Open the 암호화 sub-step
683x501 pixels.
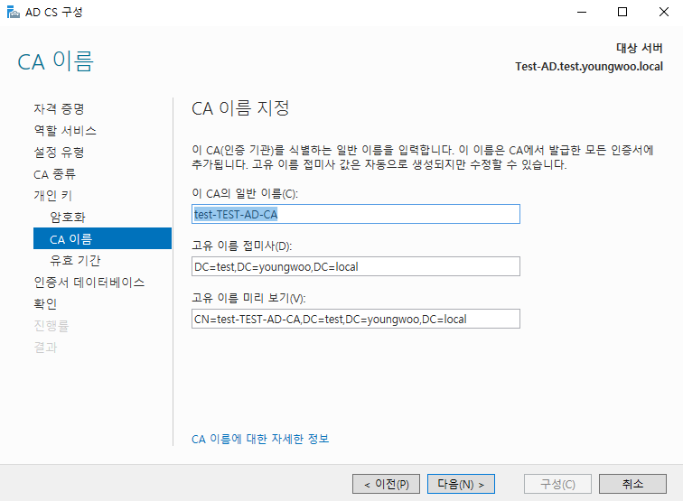68,217
